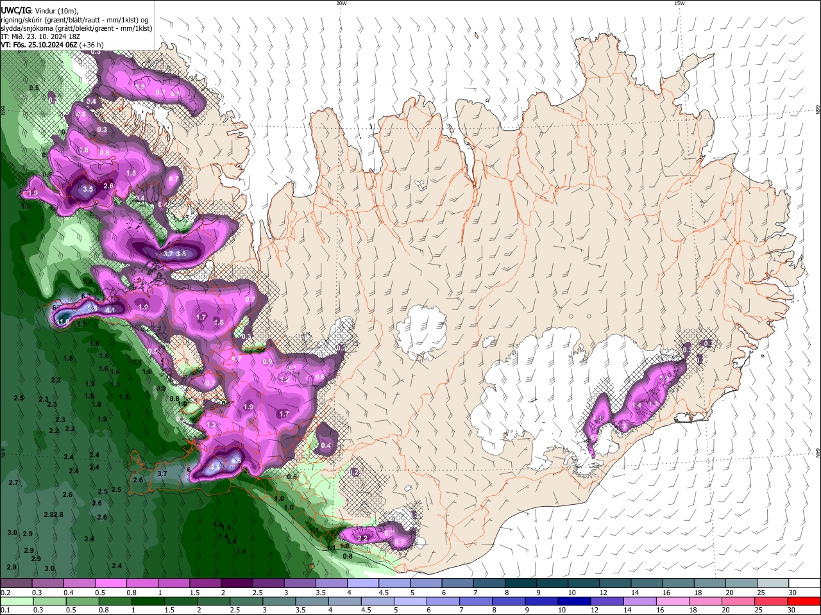Pick the top-row swatch between 20 and 25

click(x=742, y=584)
